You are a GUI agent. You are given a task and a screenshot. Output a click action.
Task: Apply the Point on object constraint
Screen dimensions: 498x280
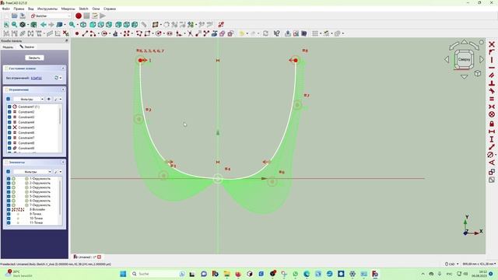tap(492, 52)
